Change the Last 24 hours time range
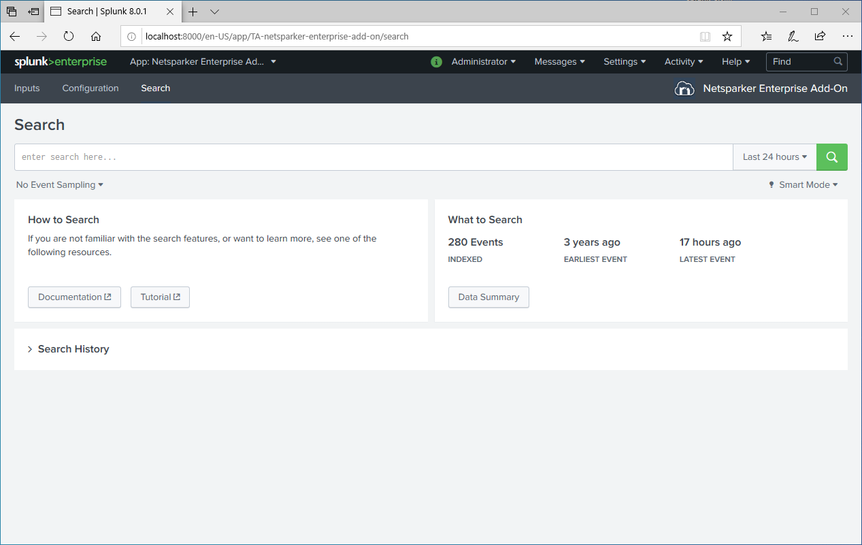The width and height of the screenshot is (862, 545). coord(774,156)
